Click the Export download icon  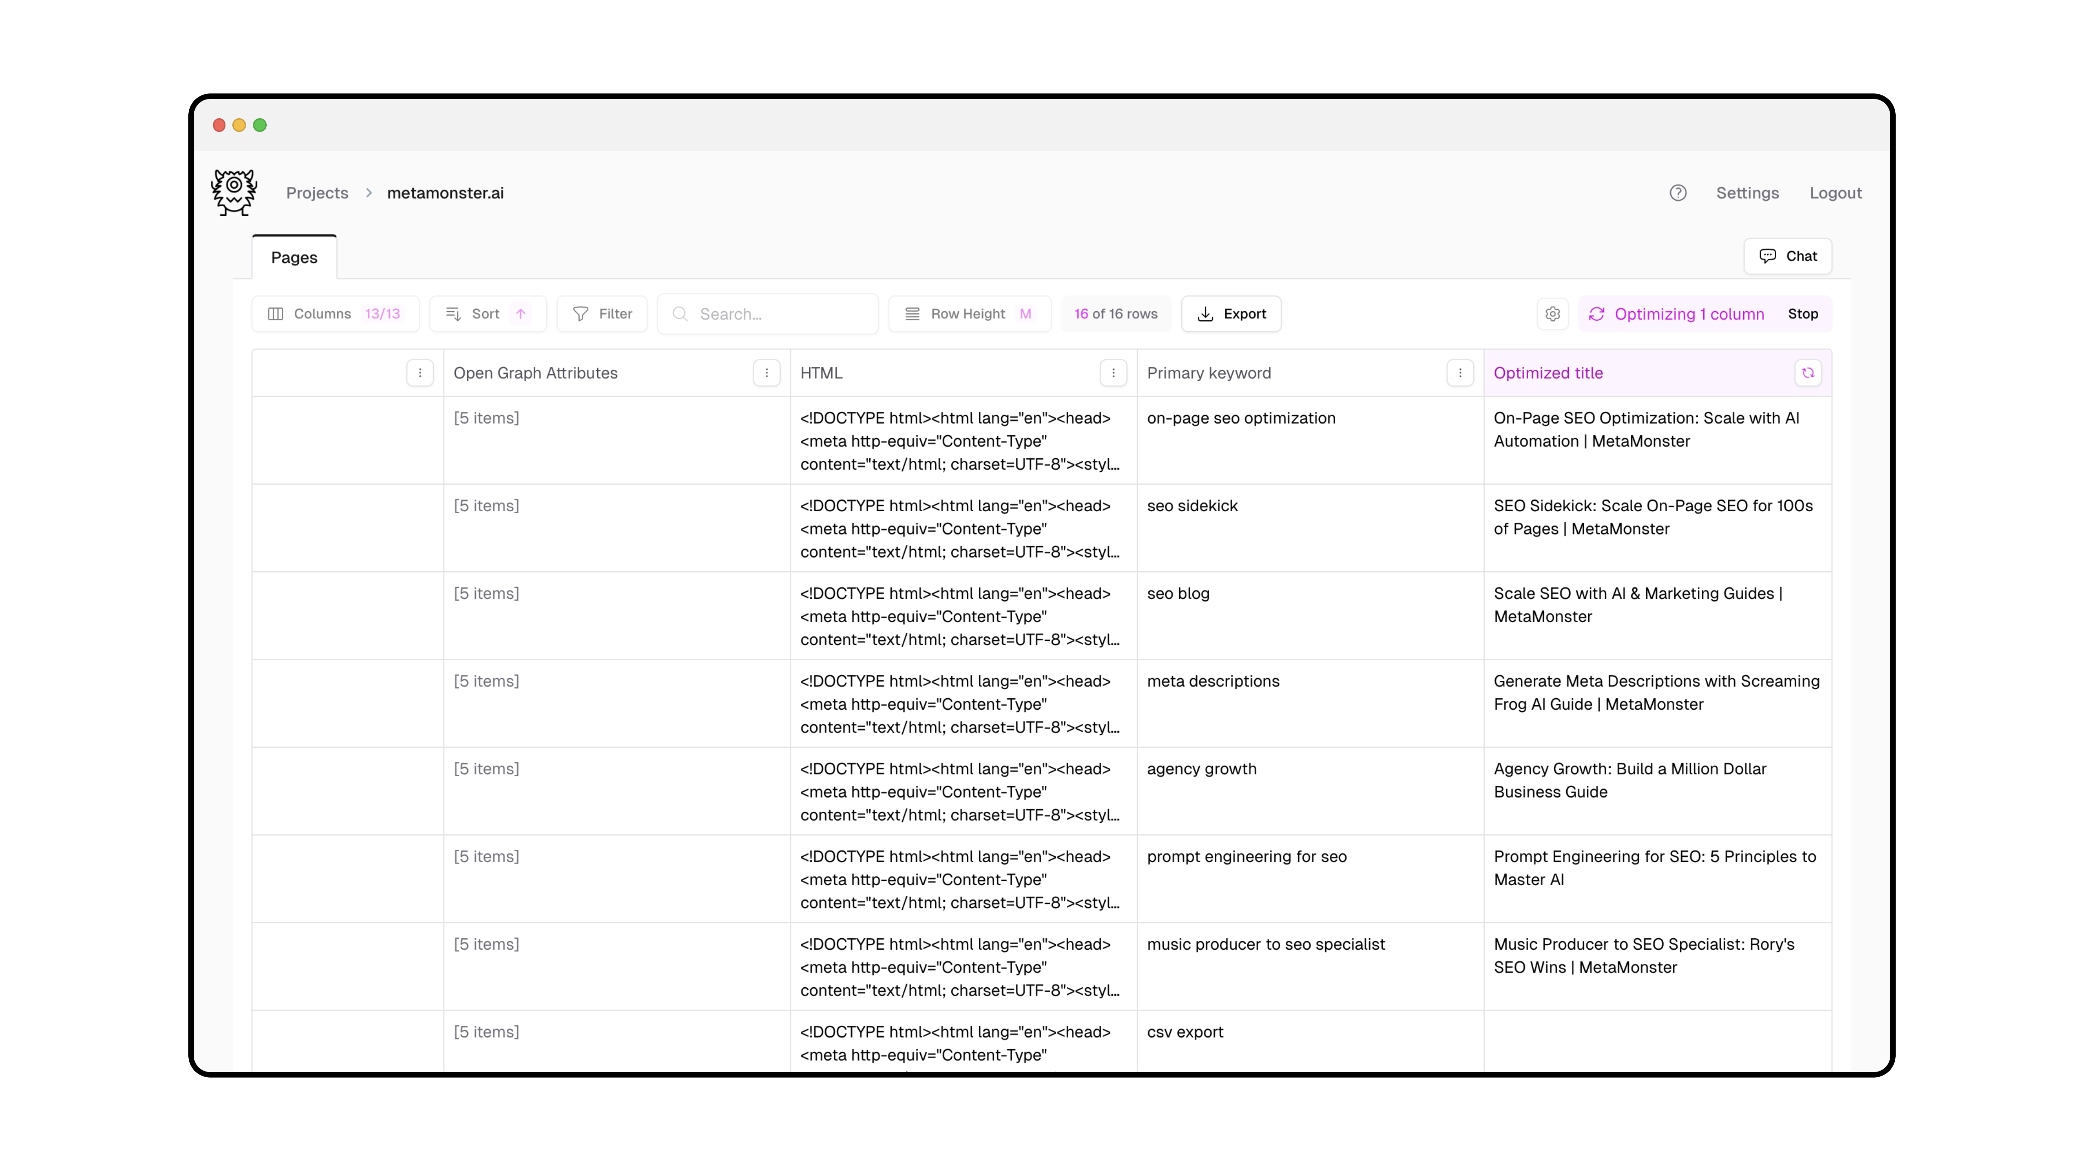point(1206,314)
